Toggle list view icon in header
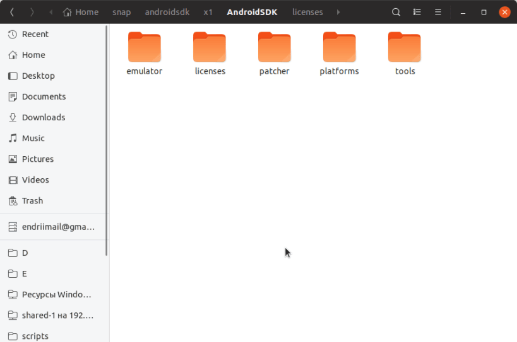Screen dimensions: 517x342 pyautogui.click(x=417, y=12)
